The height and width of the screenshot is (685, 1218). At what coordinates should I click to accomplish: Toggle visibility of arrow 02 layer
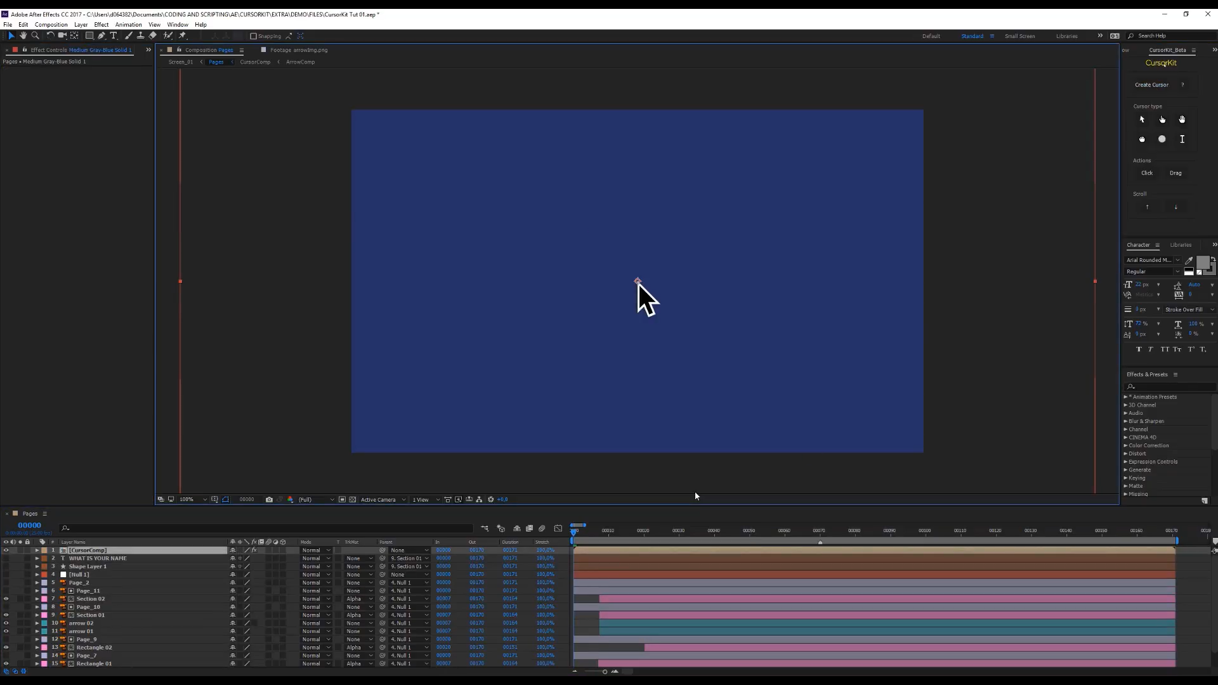click(6, 623)
